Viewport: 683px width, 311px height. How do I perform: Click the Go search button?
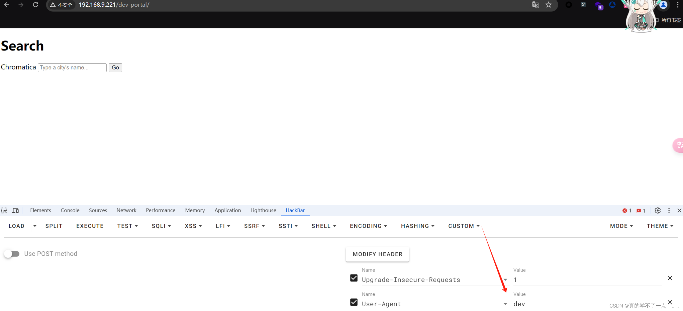(115, 68)
